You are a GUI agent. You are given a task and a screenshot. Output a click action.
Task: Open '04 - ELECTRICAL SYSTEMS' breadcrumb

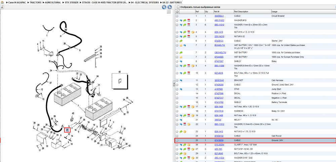click(145, 2)
